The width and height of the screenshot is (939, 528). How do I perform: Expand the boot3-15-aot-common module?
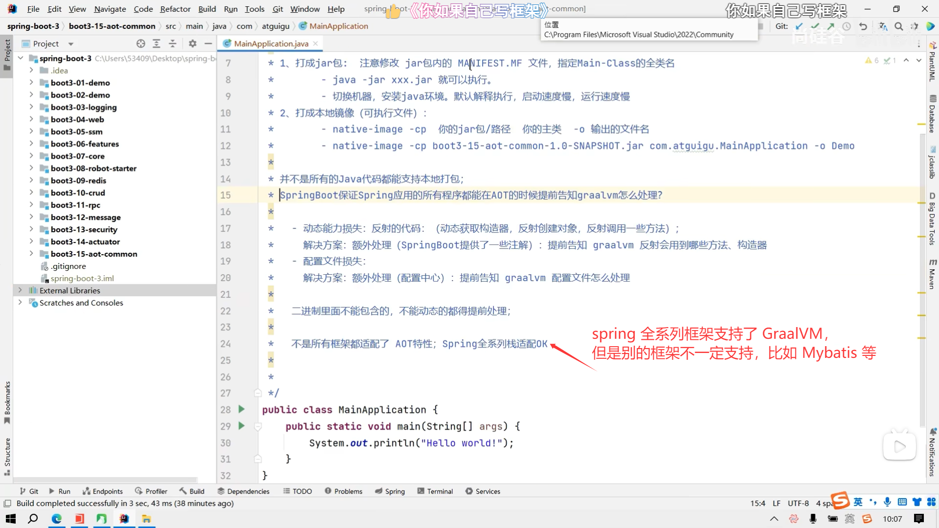(31, 254)
